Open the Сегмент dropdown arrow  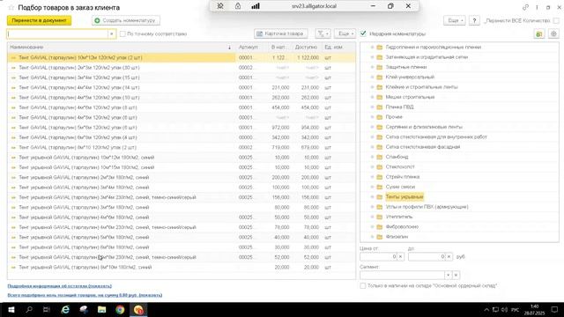click(448, 275)
